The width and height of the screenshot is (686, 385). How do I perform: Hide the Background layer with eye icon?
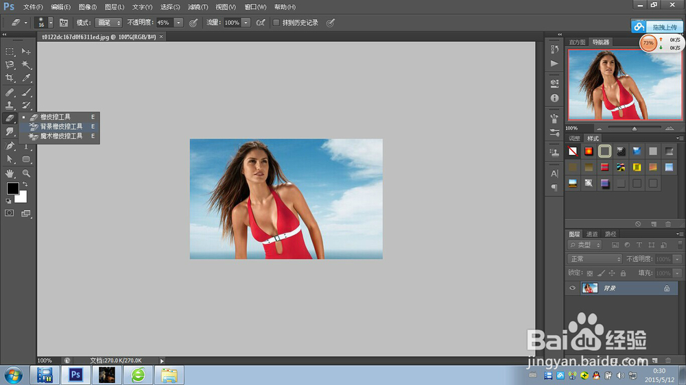(x=572, y=288)
